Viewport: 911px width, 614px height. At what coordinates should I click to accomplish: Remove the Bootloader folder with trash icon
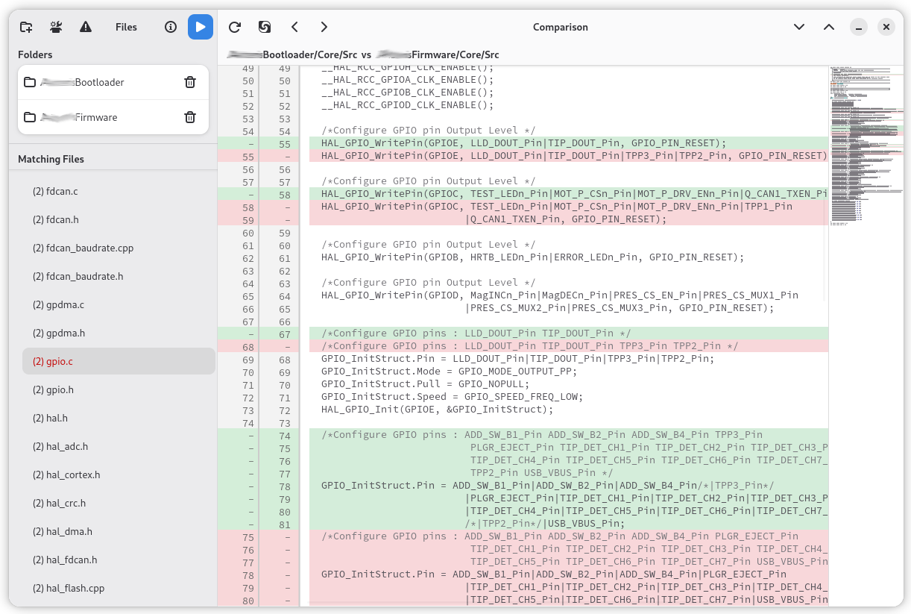190,82
